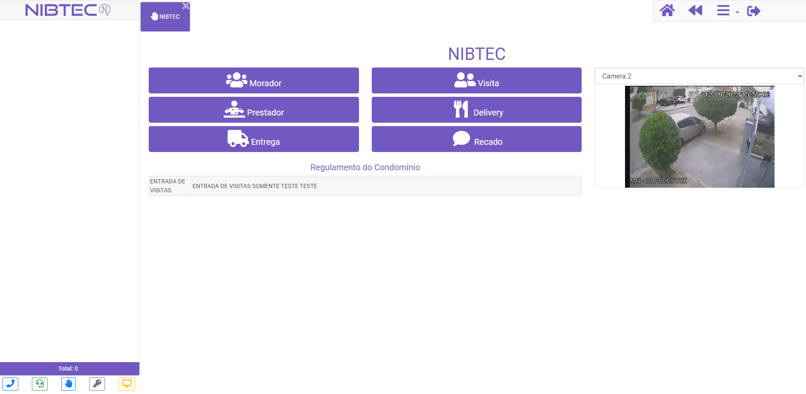Click the key icon in bottom bar
806x394 pixels.
tap(97, 384)
